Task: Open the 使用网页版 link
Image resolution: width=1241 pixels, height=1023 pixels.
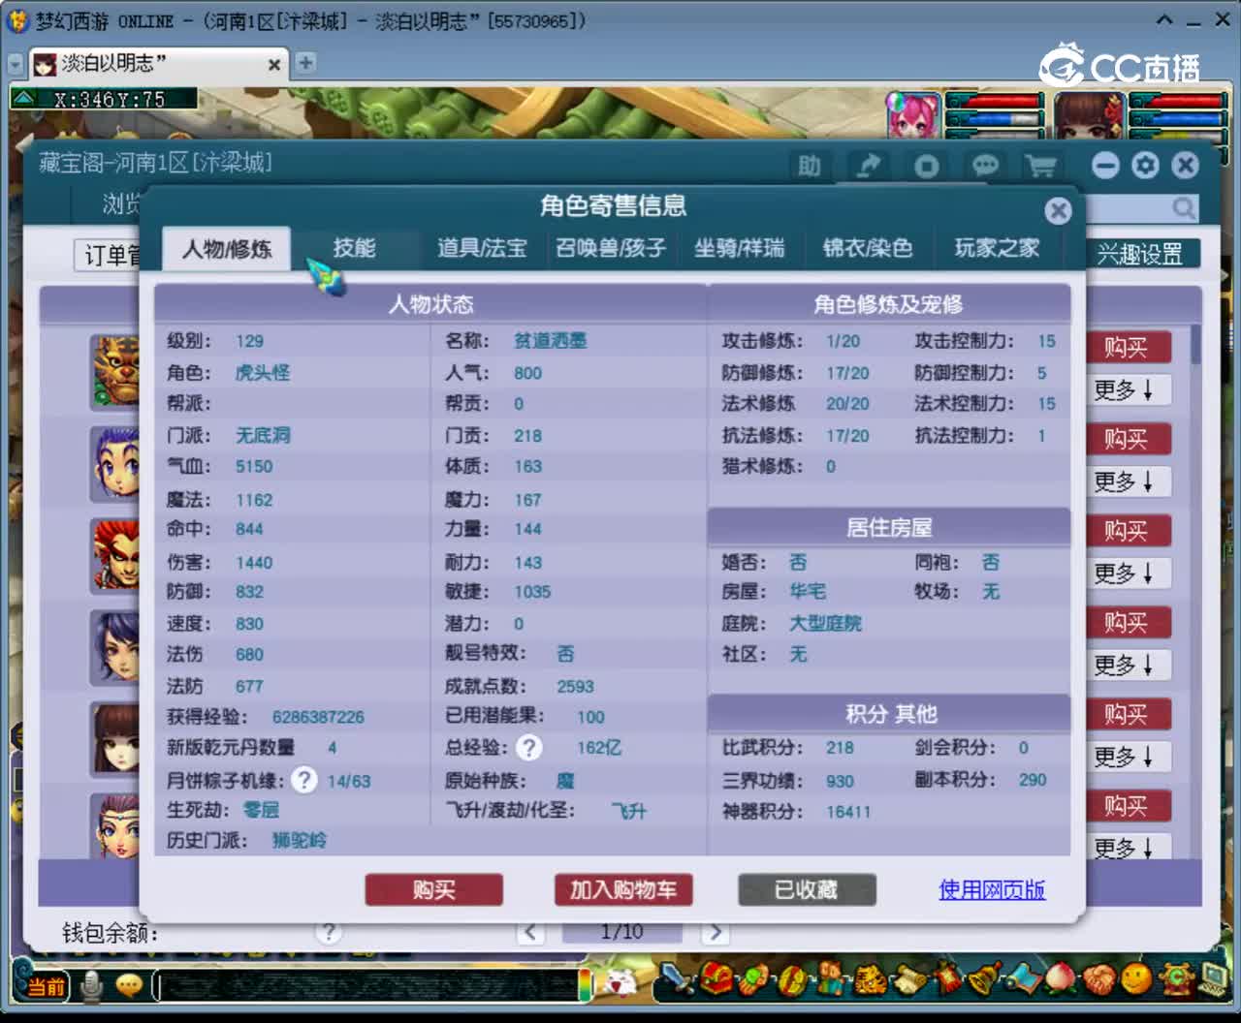Action: [x=992, y=889]
